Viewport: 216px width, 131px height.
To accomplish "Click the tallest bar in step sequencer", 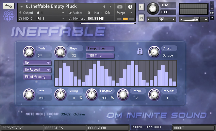I will pyautogui.click(x=98, y=73).
